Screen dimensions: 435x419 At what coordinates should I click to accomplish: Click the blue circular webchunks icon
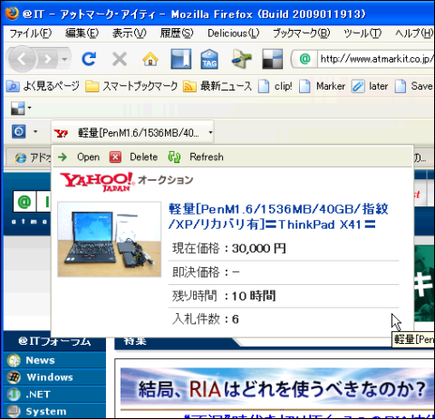point(19,132)
